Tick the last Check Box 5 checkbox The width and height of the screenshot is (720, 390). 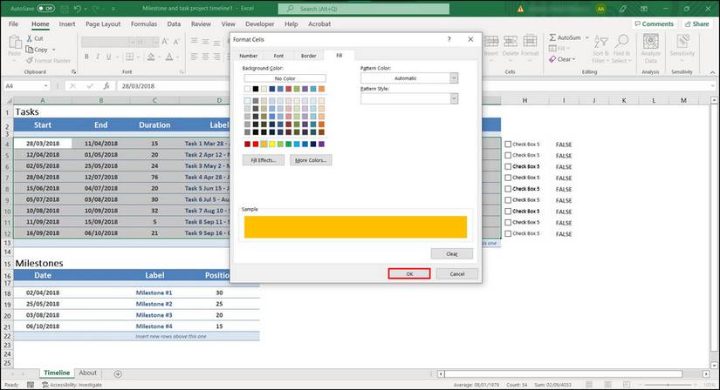(x=508, y=233)
